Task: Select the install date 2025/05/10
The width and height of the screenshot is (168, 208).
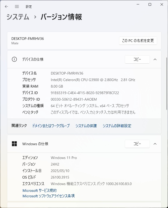Action: tap(60, 170)
